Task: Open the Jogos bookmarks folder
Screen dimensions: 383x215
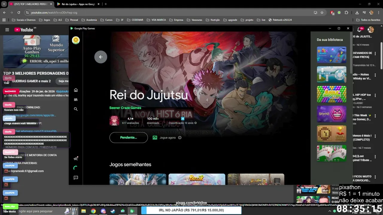Action: (x=44, y=20)
